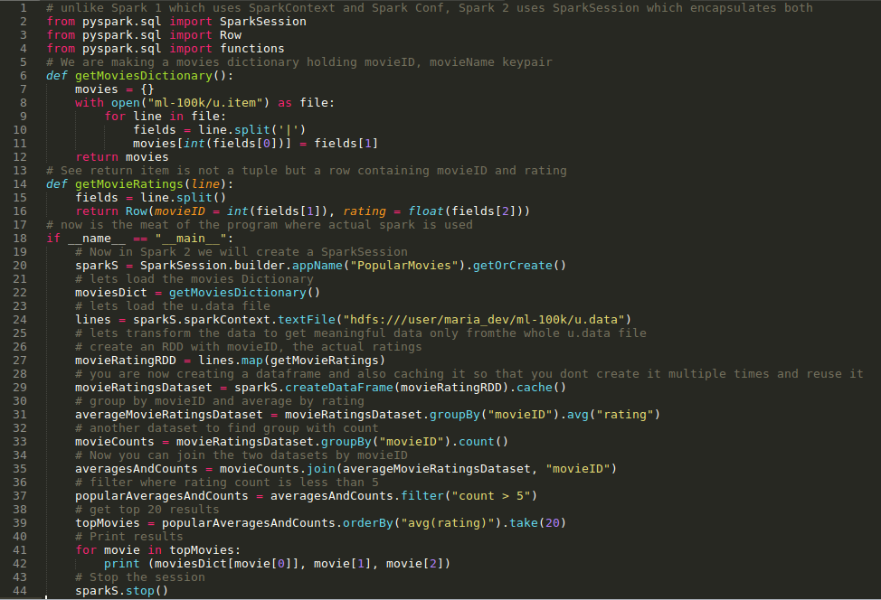The height and width of the screenshot is (600, 881).
Task: Click 'line.split('|')' on line 10
Action: point(251,129)
